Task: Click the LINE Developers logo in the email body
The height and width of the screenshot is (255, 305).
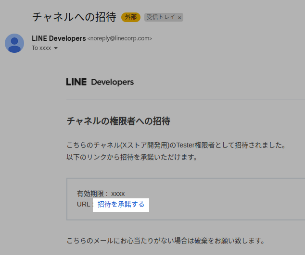Action: (x=100, y=82)
